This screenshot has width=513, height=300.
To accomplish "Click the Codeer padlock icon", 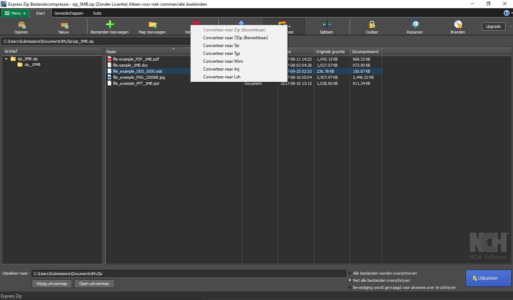I will pyautogui.click(x=372, y=25).
